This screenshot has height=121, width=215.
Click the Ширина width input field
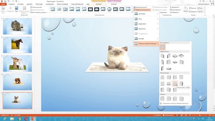201,12
